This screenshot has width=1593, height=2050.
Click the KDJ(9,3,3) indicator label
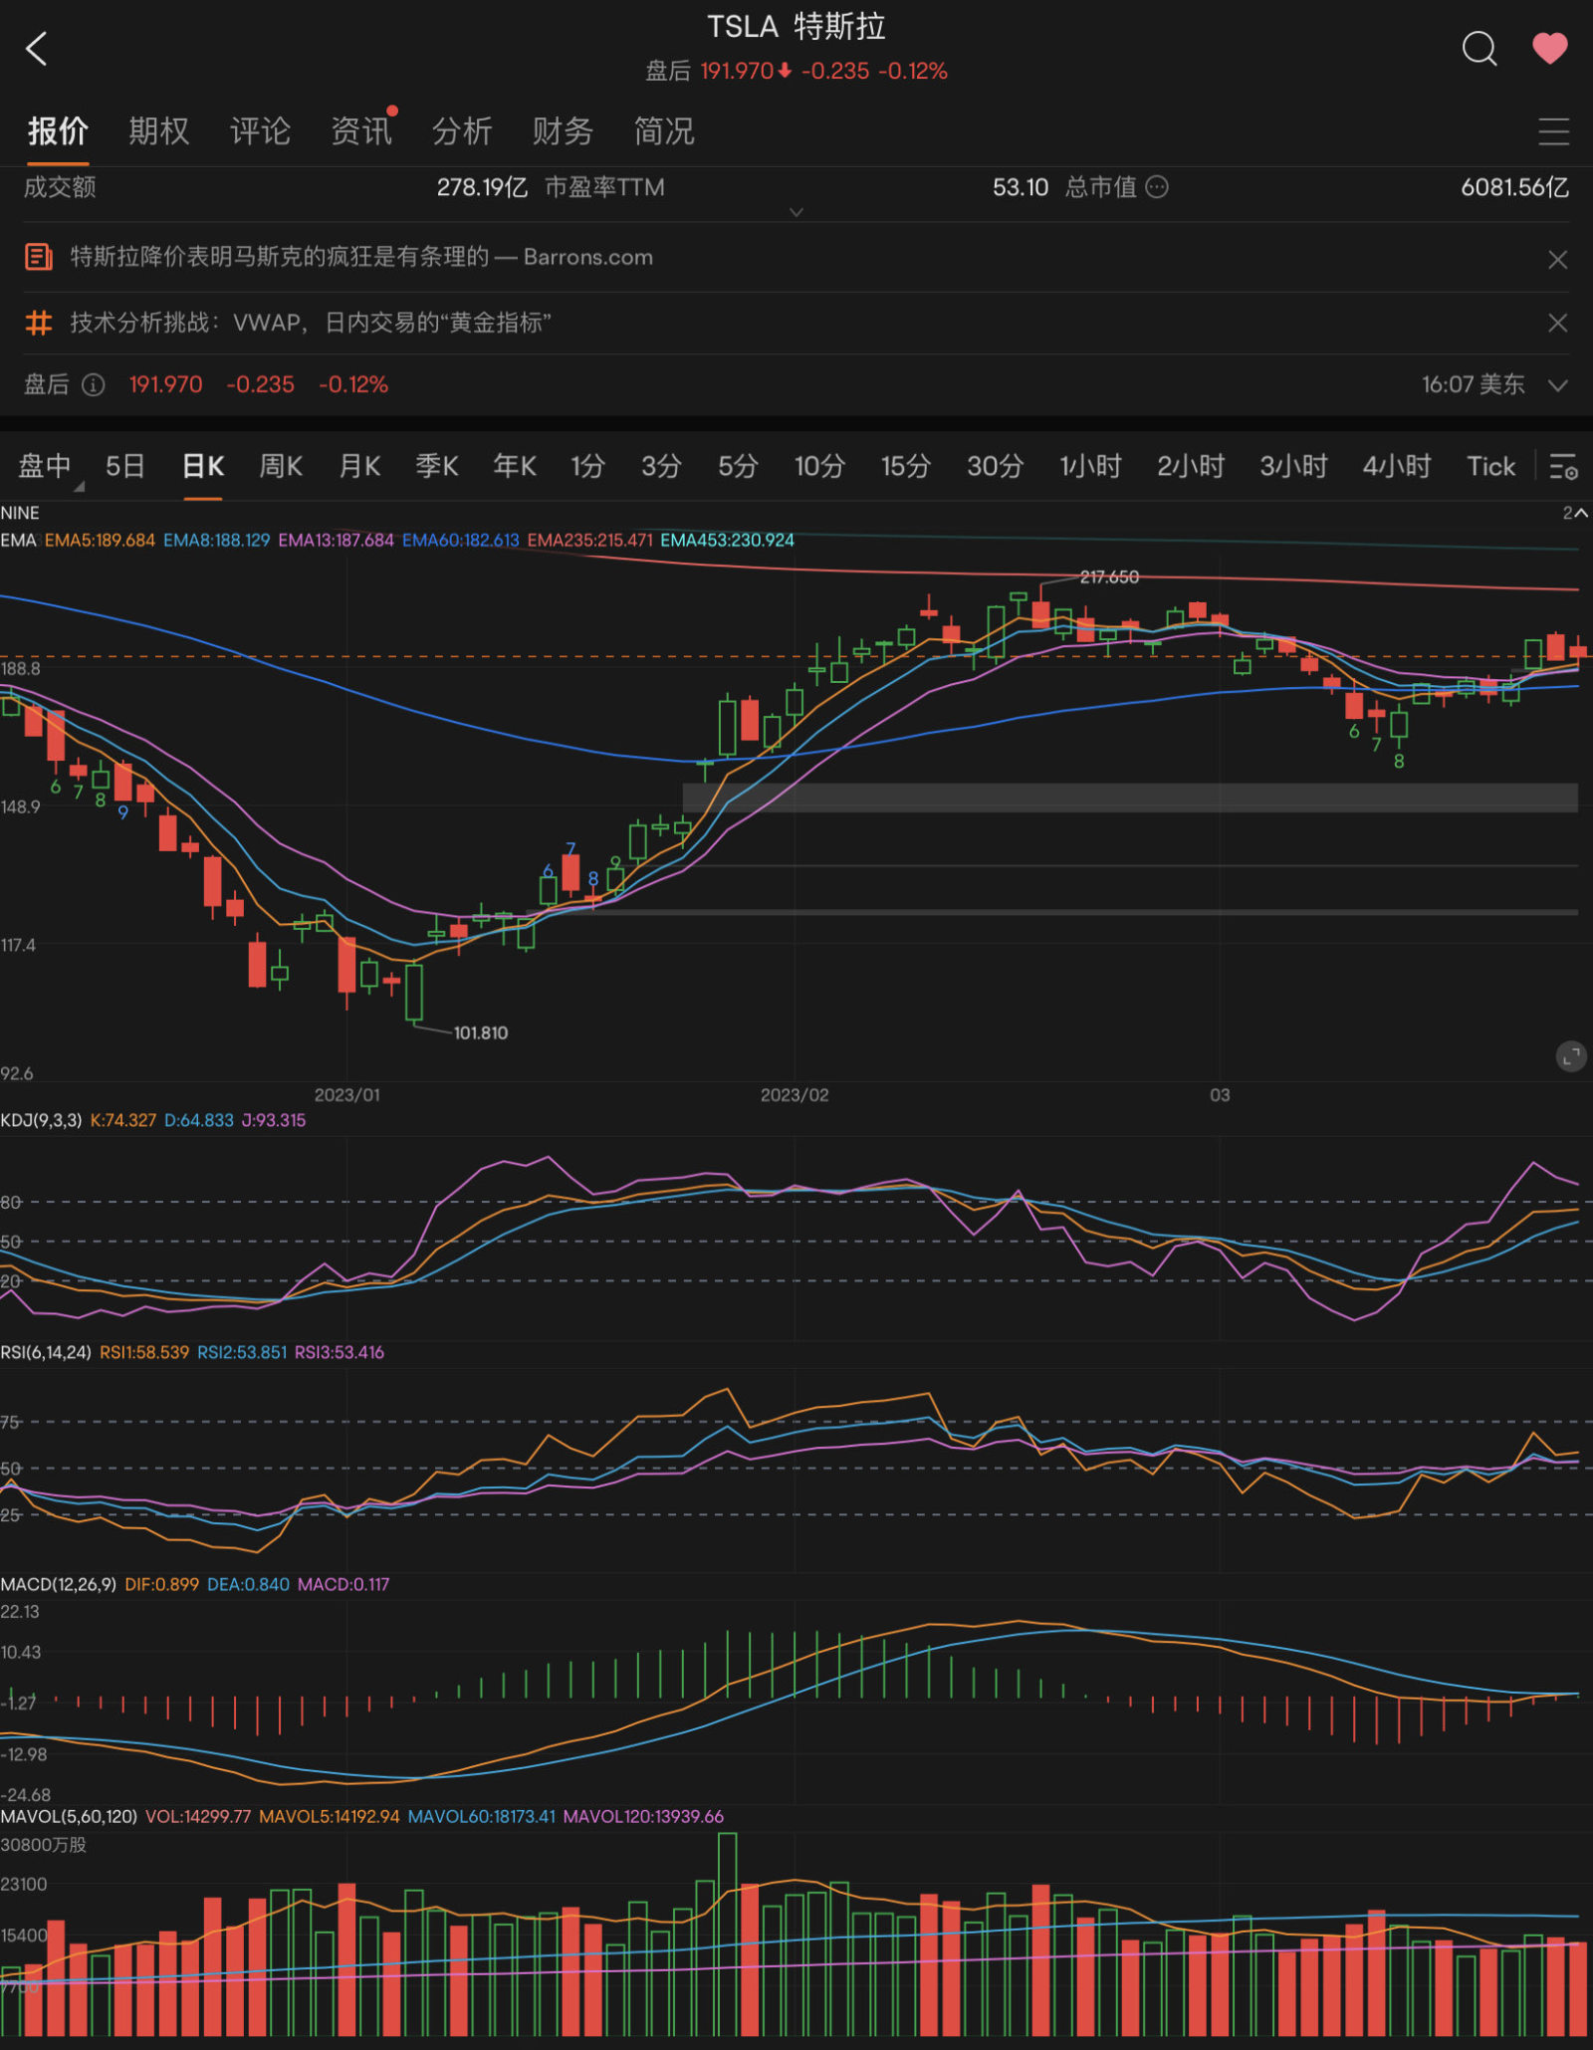41,1120
